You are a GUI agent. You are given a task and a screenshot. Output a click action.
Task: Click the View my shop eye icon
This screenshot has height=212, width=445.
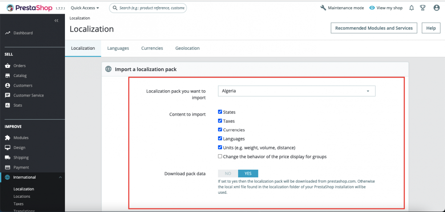point(372,8)
